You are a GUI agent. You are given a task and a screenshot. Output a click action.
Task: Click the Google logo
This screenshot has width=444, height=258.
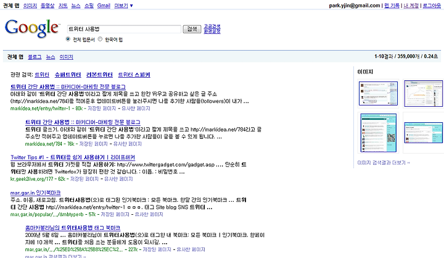click(x=31, y=28)
